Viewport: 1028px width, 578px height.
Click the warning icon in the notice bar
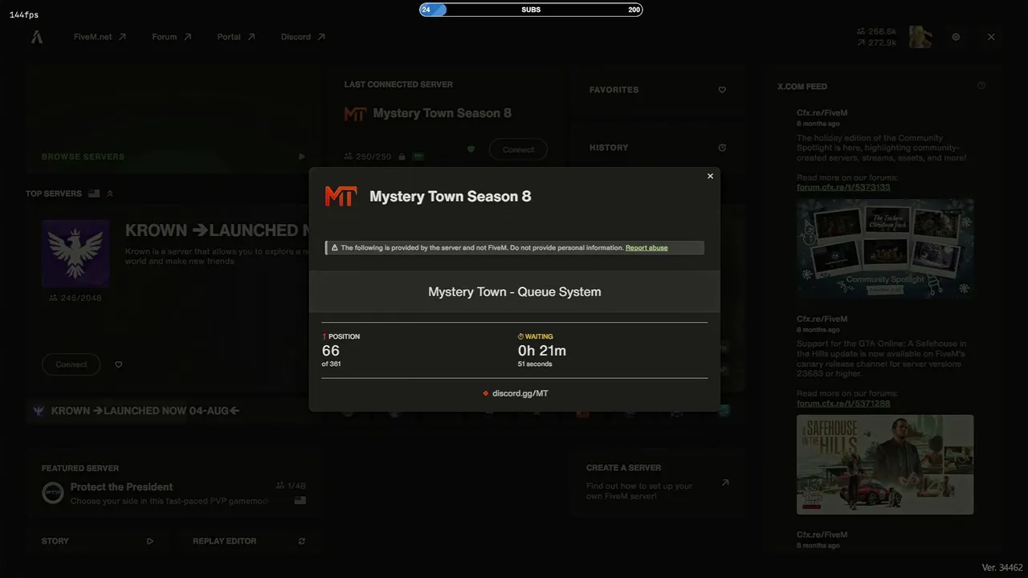(334, 248)
